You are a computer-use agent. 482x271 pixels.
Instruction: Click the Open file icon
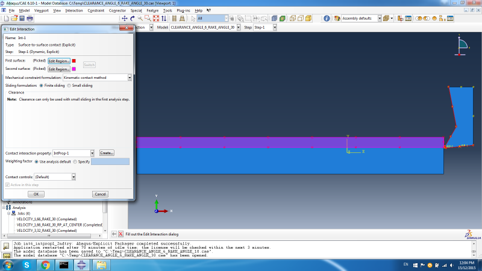tap(14, 19)
